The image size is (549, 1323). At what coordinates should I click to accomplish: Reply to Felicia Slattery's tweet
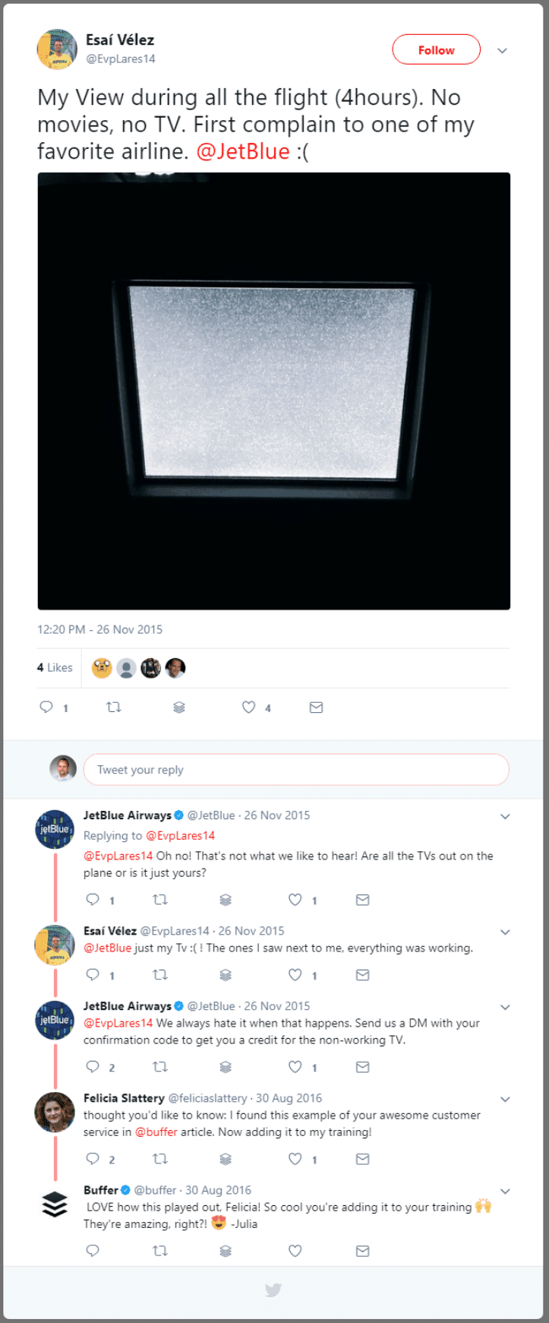pos(93,1159)
